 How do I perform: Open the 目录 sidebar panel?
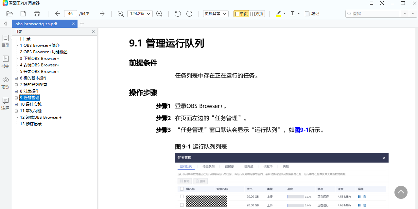tap(5, 41)
